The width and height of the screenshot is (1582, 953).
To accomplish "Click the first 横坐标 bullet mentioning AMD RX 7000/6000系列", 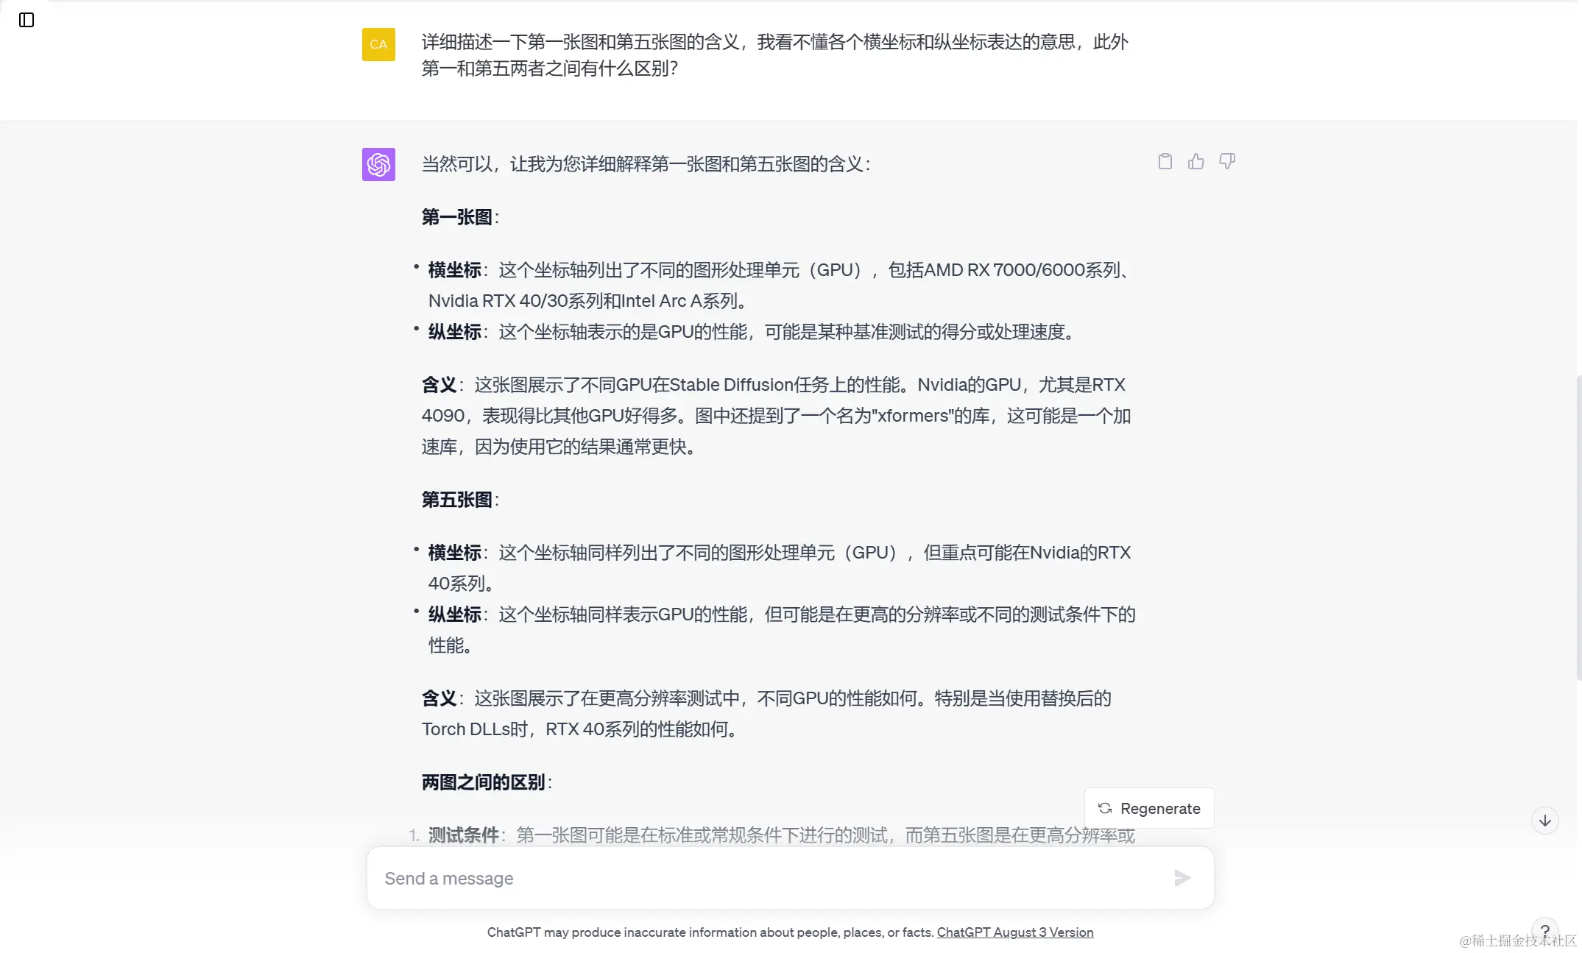I will coord(779,286).
